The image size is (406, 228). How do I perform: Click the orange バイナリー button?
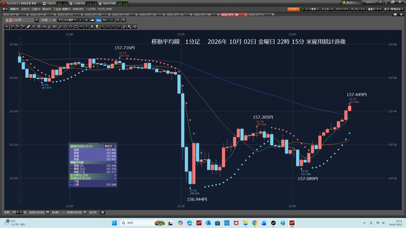pyautogui.click(x=293, y=9)
